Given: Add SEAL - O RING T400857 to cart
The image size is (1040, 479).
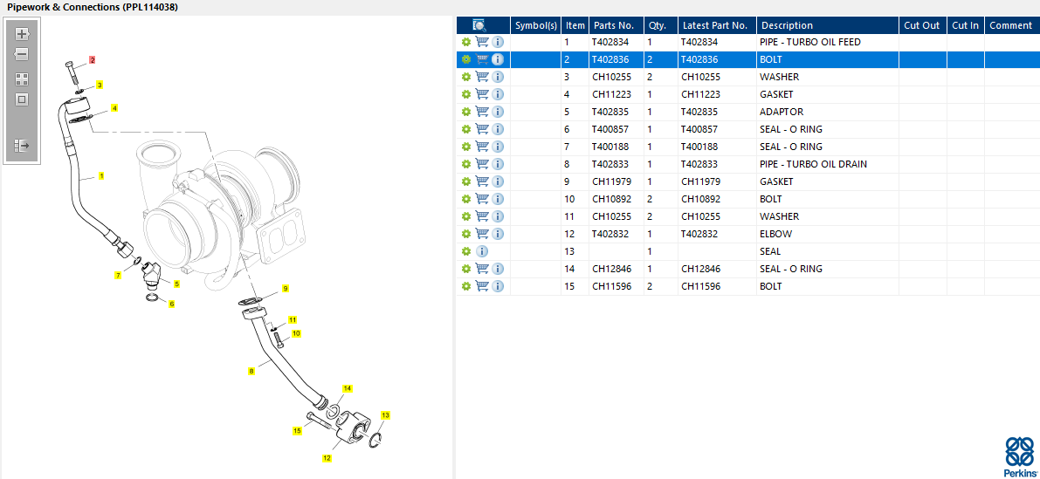Looking at the screenshot, I should [482, 129].
